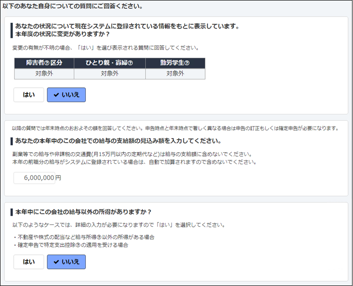
Task: Select いいえ for status change question
Action: point(66,95)
